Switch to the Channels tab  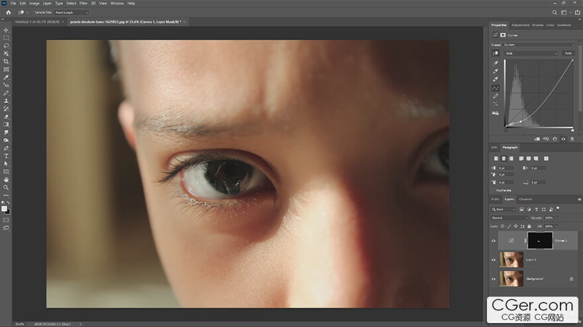tap(525, 199)
